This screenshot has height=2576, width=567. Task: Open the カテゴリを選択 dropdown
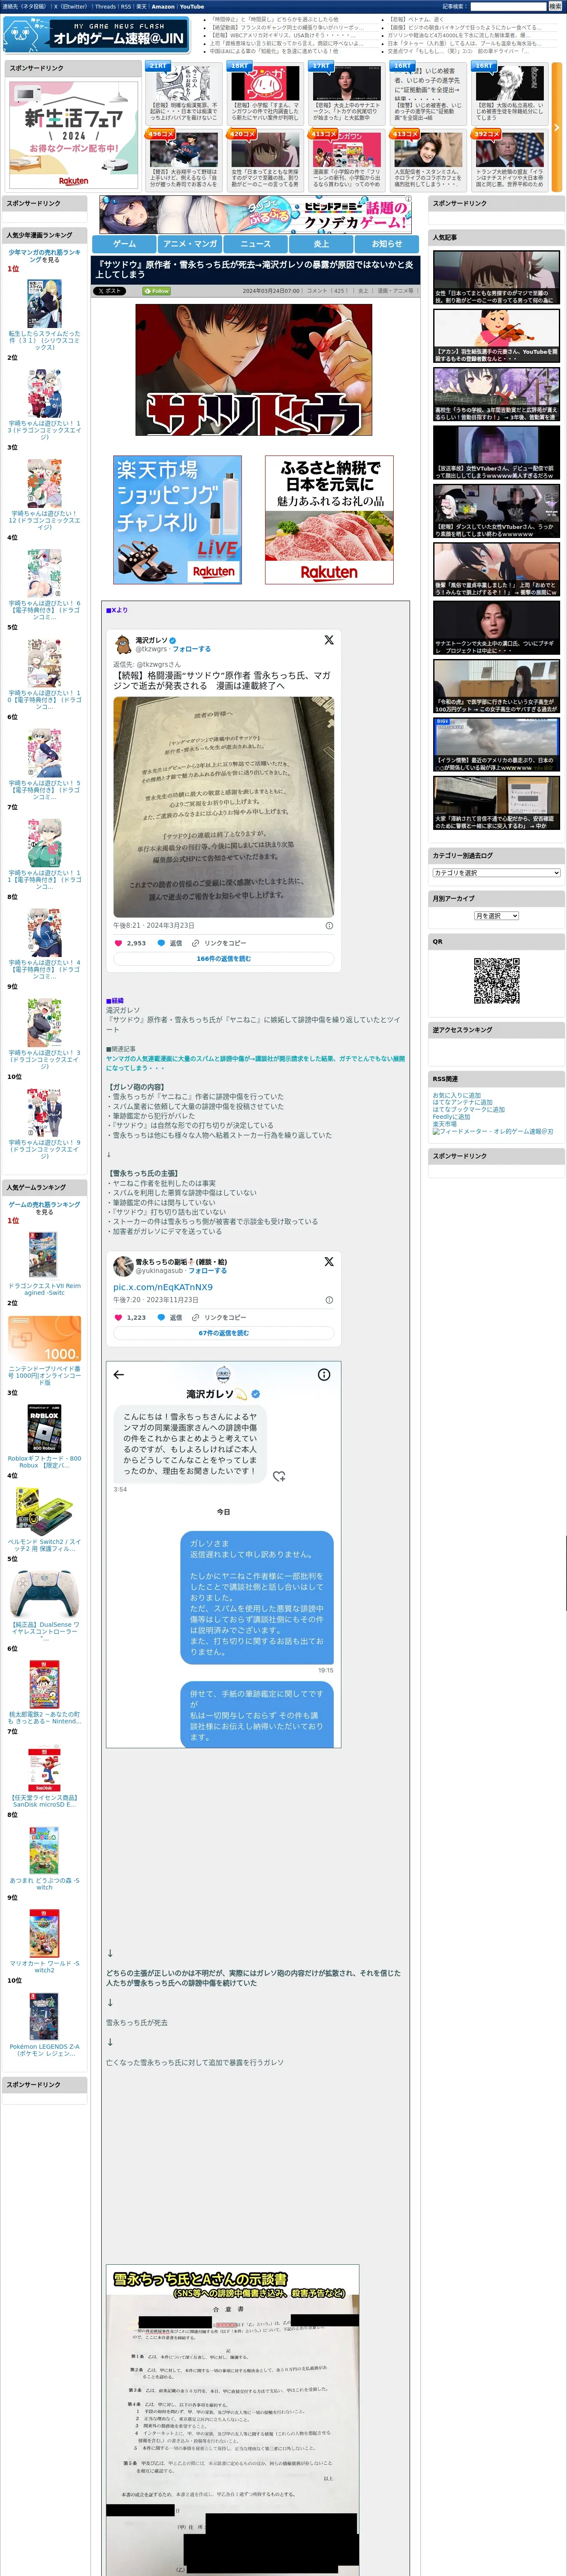coord(496,873)
